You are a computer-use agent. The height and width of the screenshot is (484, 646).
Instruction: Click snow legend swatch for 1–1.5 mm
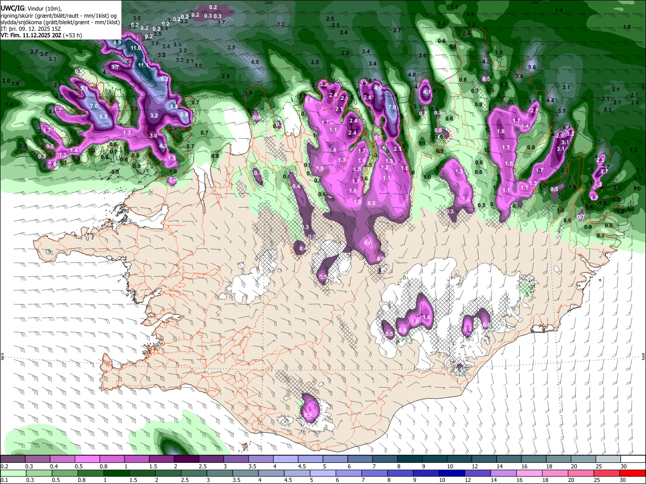[x=136, y=459]
